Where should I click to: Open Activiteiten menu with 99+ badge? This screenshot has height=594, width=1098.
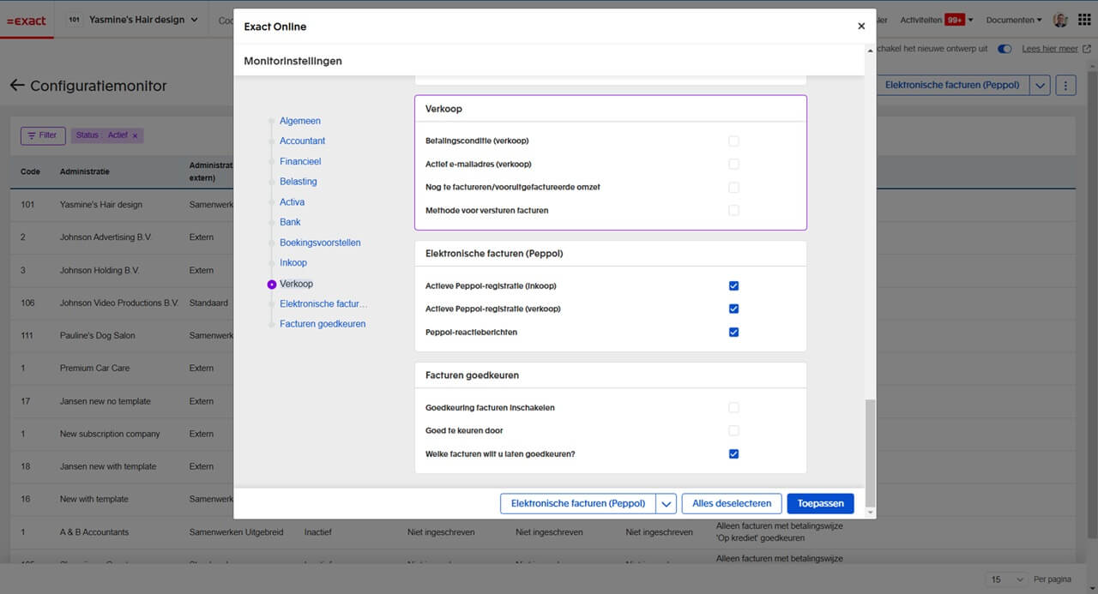click(x=937, y=20)
